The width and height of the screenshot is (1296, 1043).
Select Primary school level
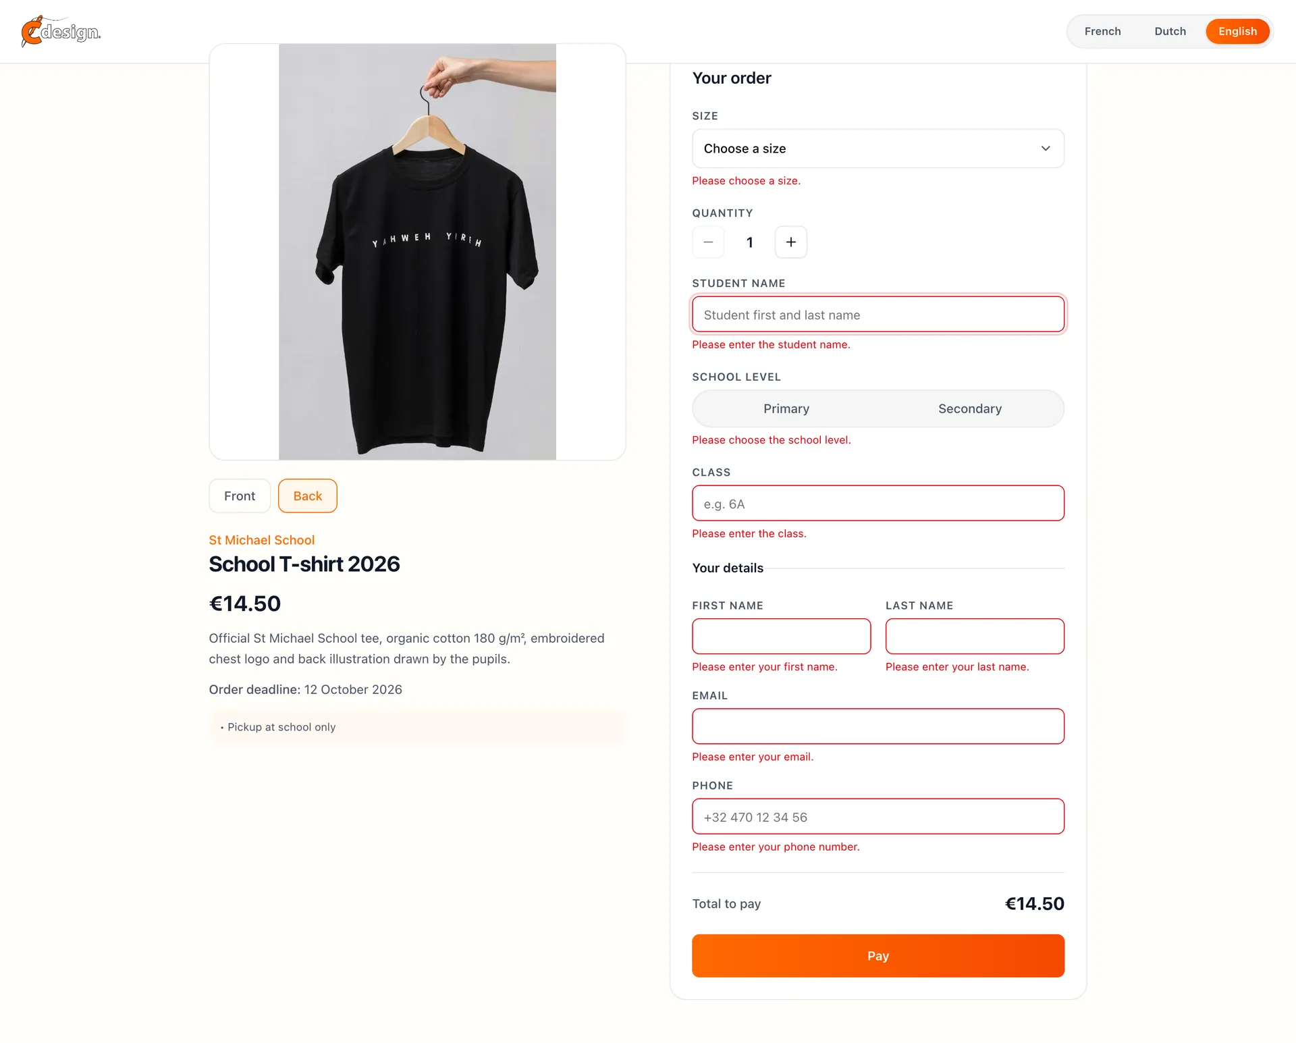point(786,408)
